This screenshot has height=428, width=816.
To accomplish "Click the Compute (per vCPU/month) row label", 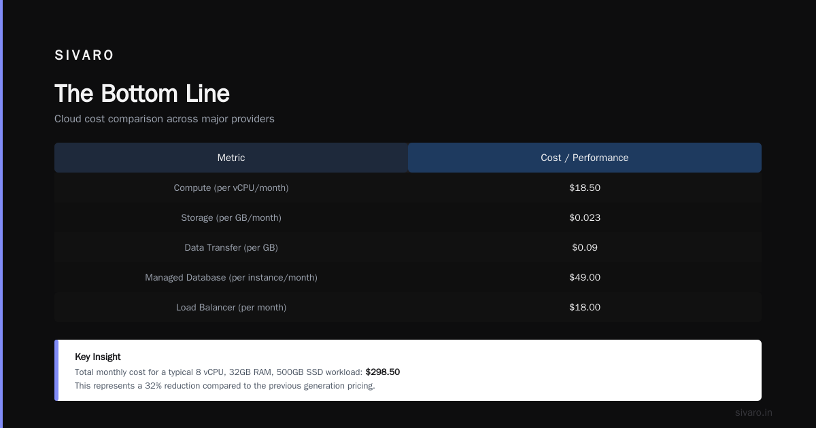I will coord(231,188).
